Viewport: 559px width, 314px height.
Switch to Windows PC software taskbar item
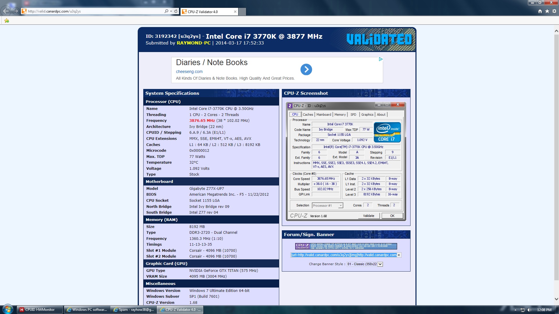[x=87, y=310]
